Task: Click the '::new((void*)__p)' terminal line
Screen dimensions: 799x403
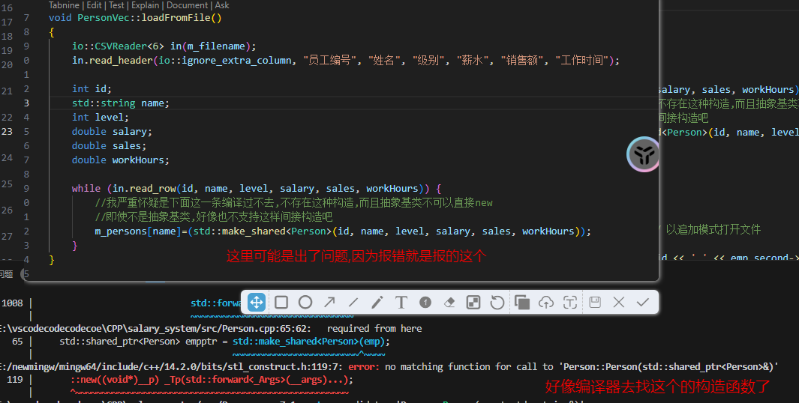Action: coord(212,380)
